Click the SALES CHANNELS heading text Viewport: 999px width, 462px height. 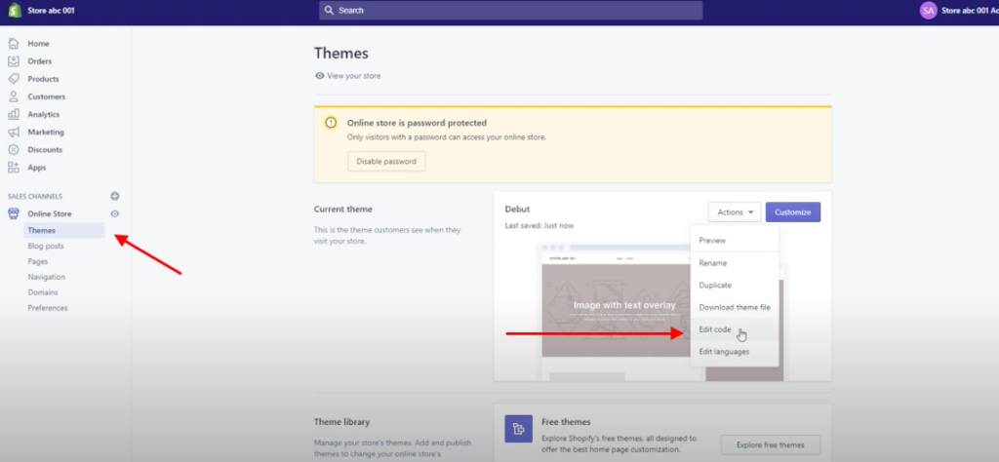[35, 197]
